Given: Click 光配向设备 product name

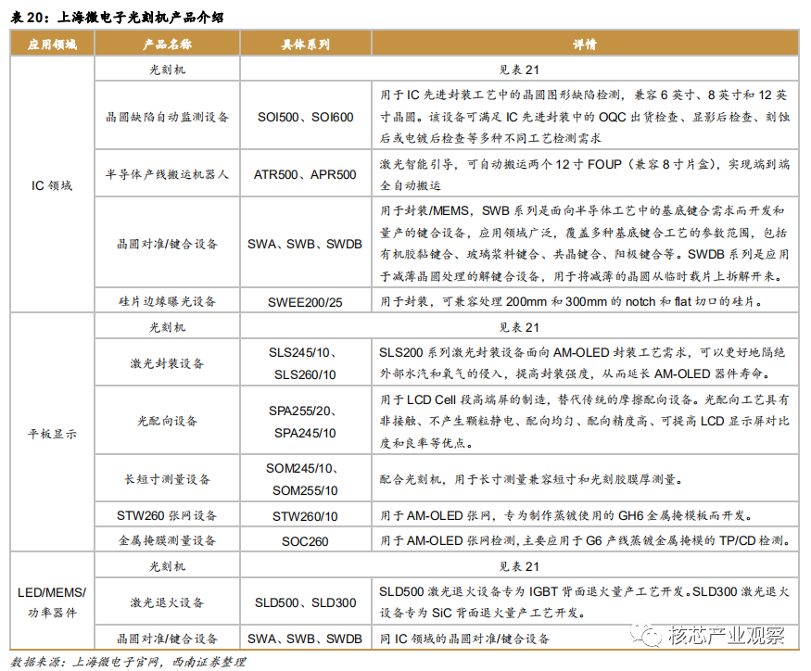Looking at the screenshot, I should tap(167, 421).
